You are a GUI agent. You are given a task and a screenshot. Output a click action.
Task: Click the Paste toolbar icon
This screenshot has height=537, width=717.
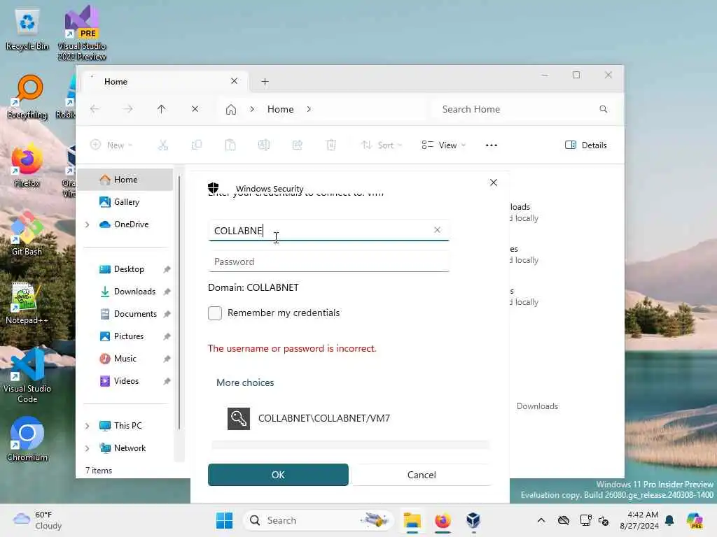point(230,145)
